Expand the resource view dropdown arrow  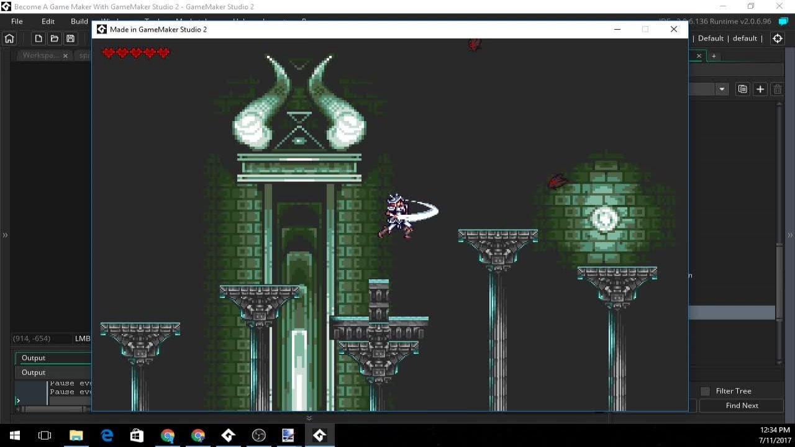[x=722, y=89]
